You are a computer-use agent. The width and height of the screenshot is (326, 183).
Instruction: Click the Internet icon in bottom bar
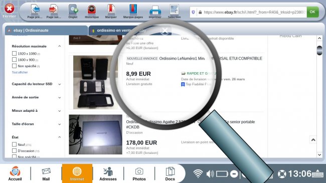coord(77,173)
